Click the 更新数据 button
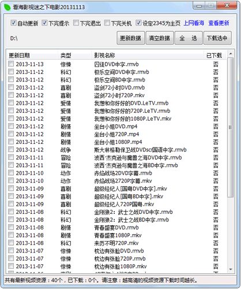The height and width of the screenshot is (289, 241). (x=131, y=38)
